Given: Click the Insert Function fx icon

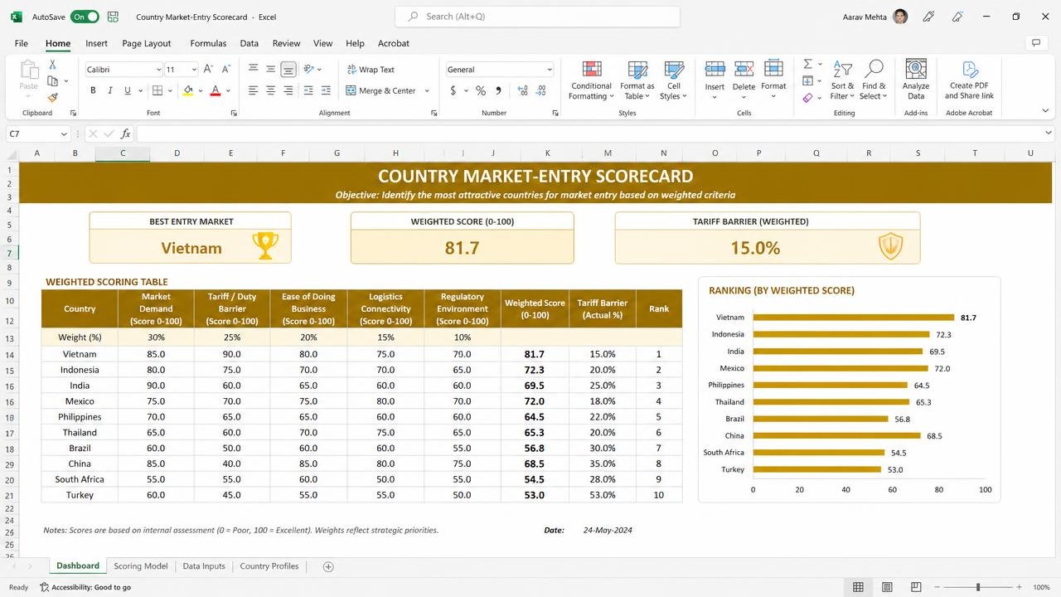Looking at the screenshot, I should click(x=125, y=133).
